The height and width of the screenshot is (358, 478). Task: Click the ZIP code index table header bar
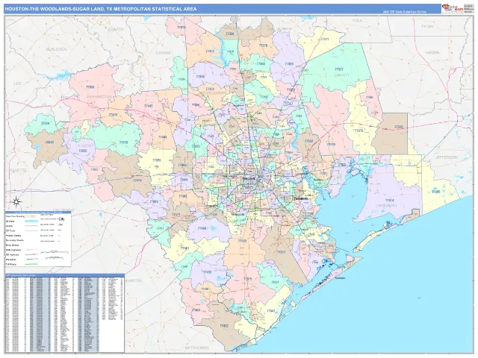[x=65, y=275]
